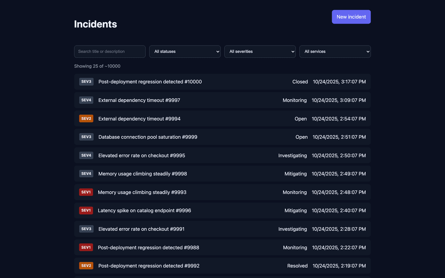This screenshot has height=278, width=445.
Task: Open Post-deployment regression detected #9992
Action: [222, 266]
